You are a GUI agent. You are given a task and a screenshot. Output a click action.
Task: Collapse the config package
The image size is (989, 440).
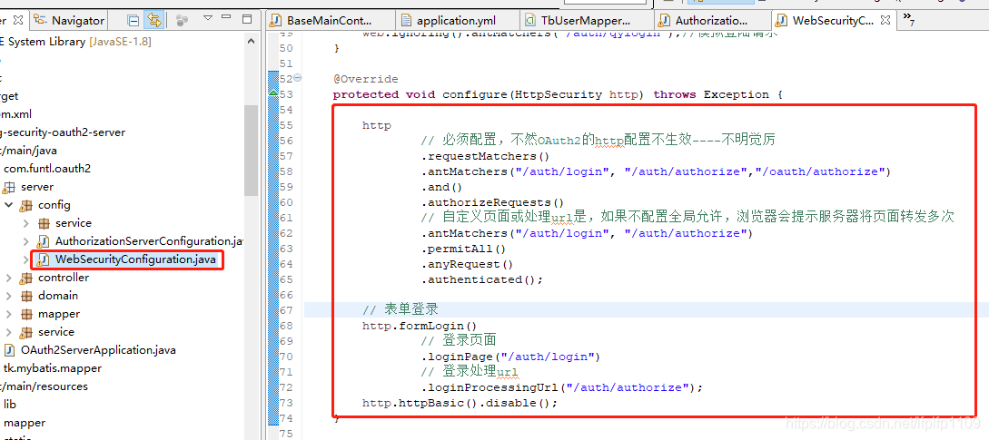[x=9, y=205]
